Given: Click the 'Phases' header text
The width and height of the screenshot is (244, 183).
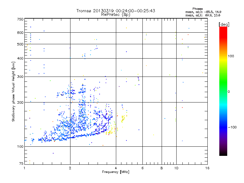Looking at the screenshot, I should [x=197, y=9].
